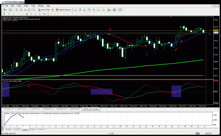Image resolution: width=221 pixels, height=136 pixels.
Task: Close the Tester panel with X
Action: pos(2,112)
